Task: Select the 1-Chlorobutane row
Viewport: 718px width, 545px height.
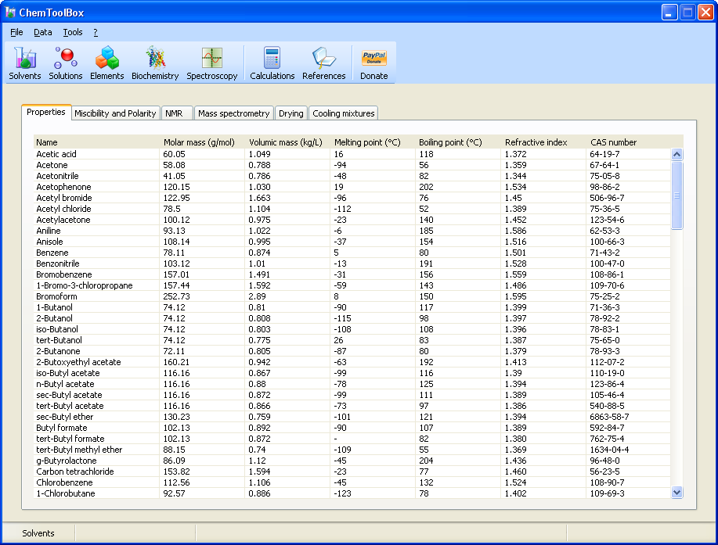Action: (x=352, y=494)
